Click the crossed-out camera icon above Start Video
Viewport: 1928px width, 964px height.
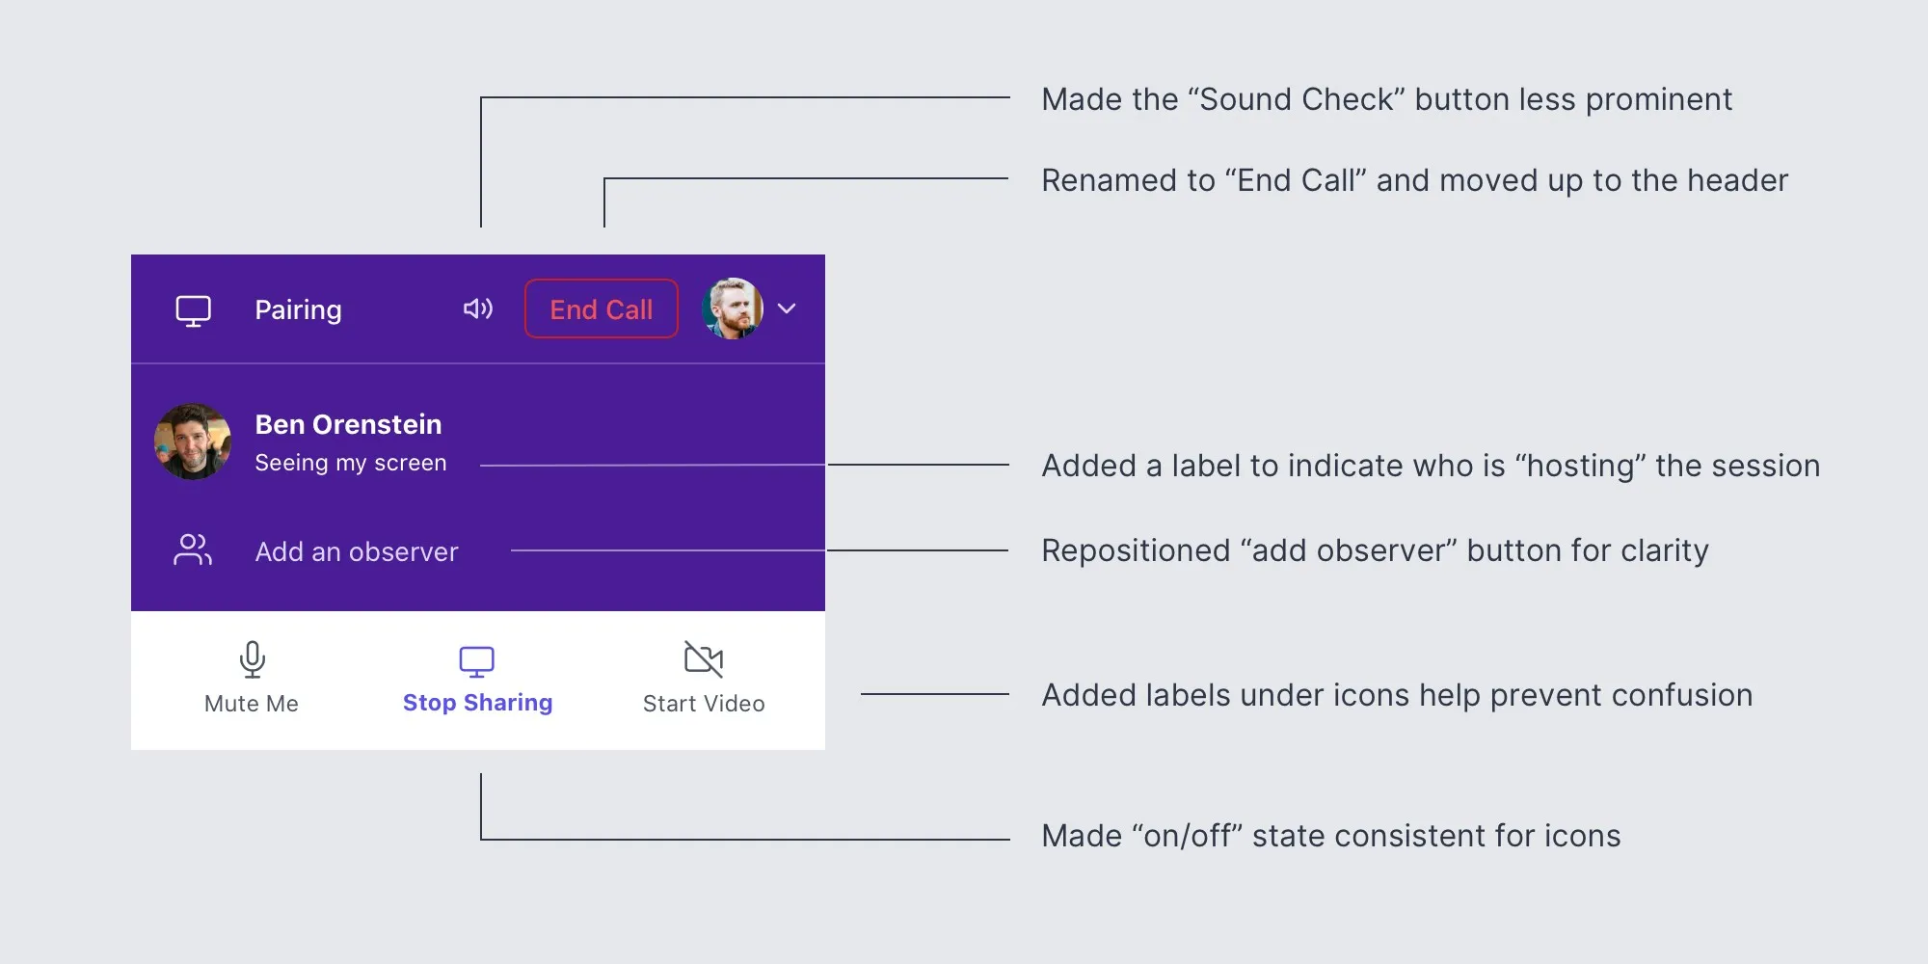click(x=703, y=660)
